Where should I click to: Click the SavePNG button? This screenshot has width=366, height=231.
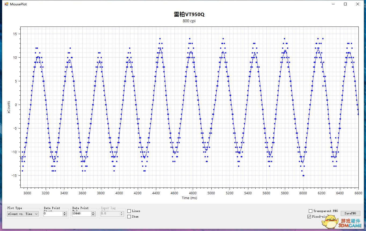click(x=350, y=213)
